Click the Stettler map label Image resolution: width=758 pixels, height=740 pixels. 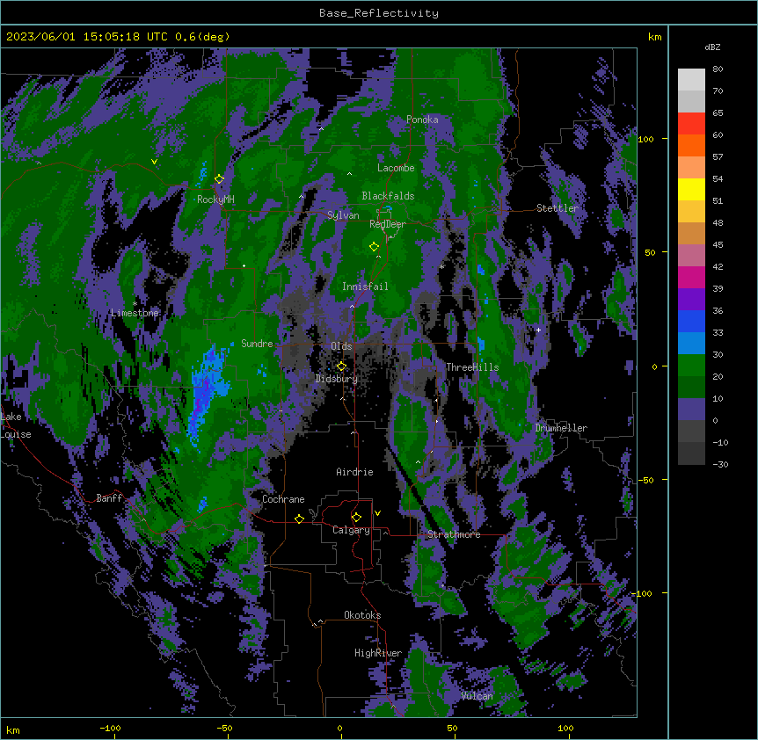coord(558,208)
